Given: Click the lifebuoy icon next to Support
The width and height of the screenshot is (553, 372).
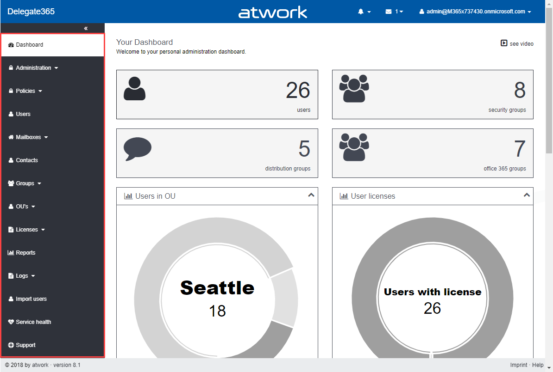Looking at the screenshot, I should click(x=11, y=345).
